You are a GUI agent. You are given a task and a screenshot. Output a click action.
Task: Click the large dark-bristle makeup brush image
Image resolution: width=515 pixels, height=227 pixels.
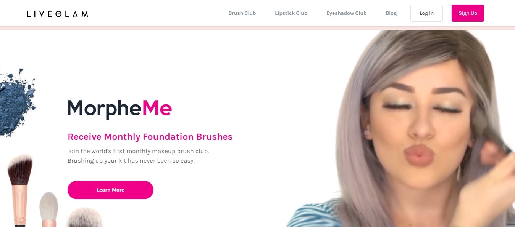pos(20,190)
